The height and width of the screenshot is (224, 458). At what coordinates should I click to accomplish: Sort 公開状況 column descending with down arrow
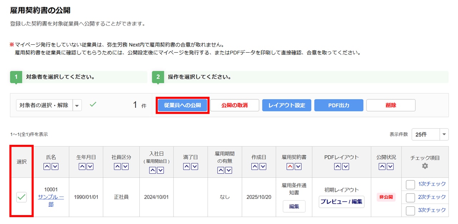coord(390,166)
